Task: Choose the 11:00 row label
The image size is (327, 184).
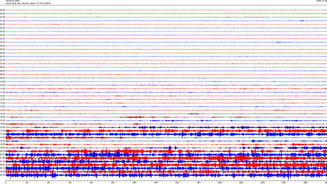Action: point(2,89)
